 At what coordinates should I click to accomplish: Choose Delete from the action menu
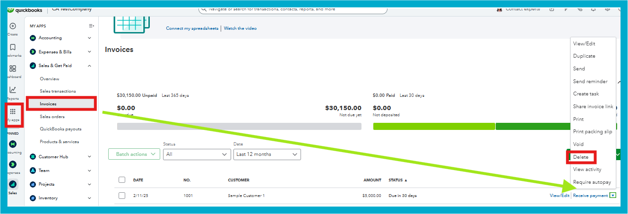[x=581, y=157]
